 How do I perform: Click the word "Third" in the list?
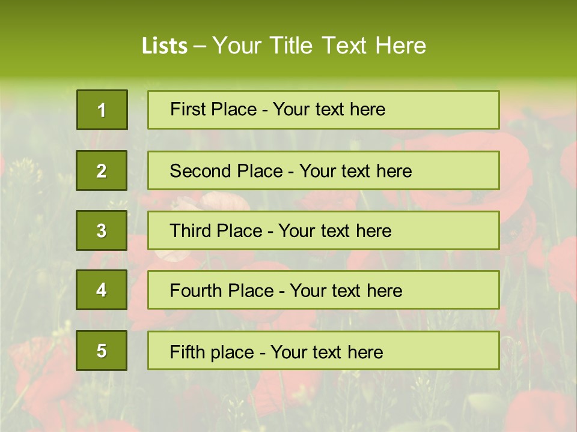click(x=189, y=231)
